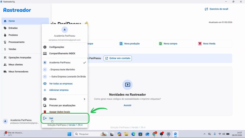
Task: Click Nova Venda button
Action: tap(214, 44)
